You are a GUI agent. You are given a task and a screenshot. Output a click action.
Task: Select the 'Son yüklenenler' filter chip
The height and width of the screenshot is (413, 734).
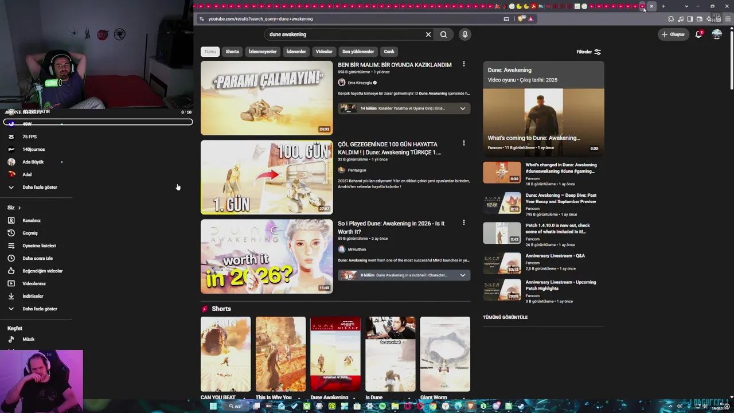pos(358,52)
